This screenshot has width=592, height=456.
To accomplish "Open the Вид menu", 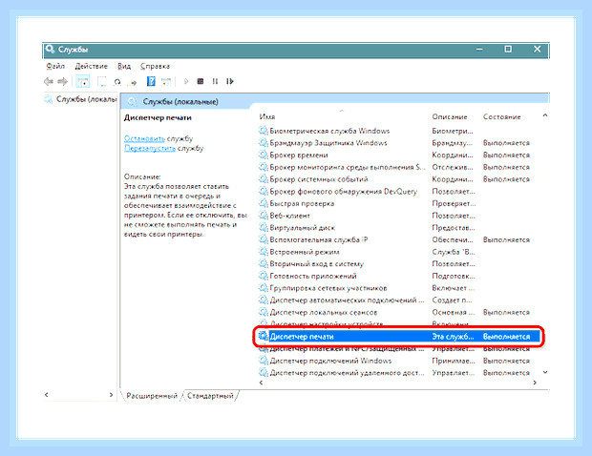I will pyautogui.click(x=124, y=67).
